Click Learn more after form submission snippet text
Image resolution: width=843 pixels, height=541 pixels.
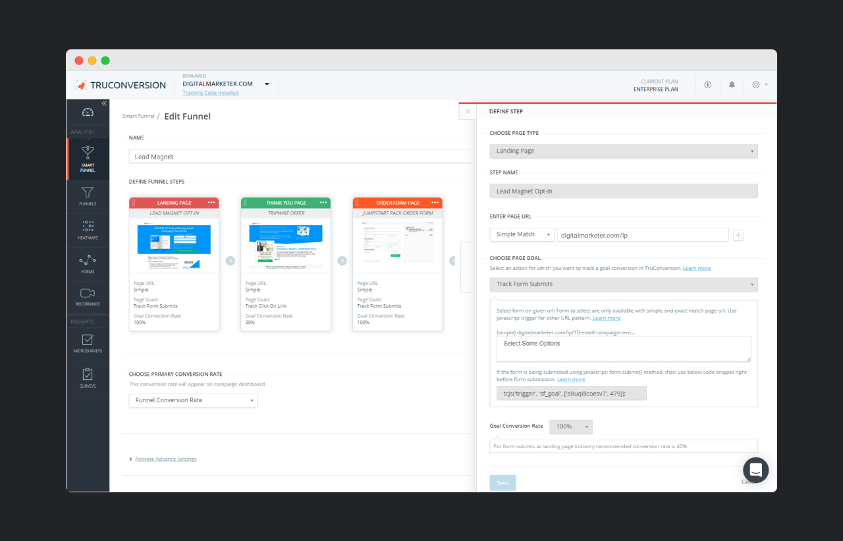click(x=571, y=380)
